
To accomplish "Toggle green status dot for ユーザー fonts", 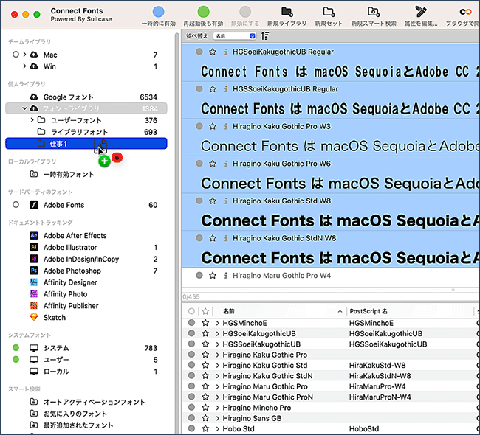I will 16,359.
